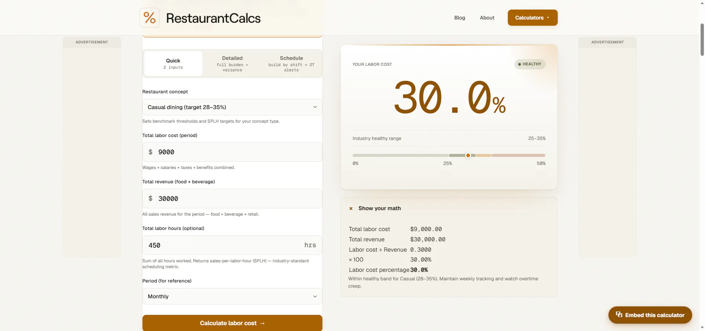Click the Calculate labor cost button

click(232, 323)
